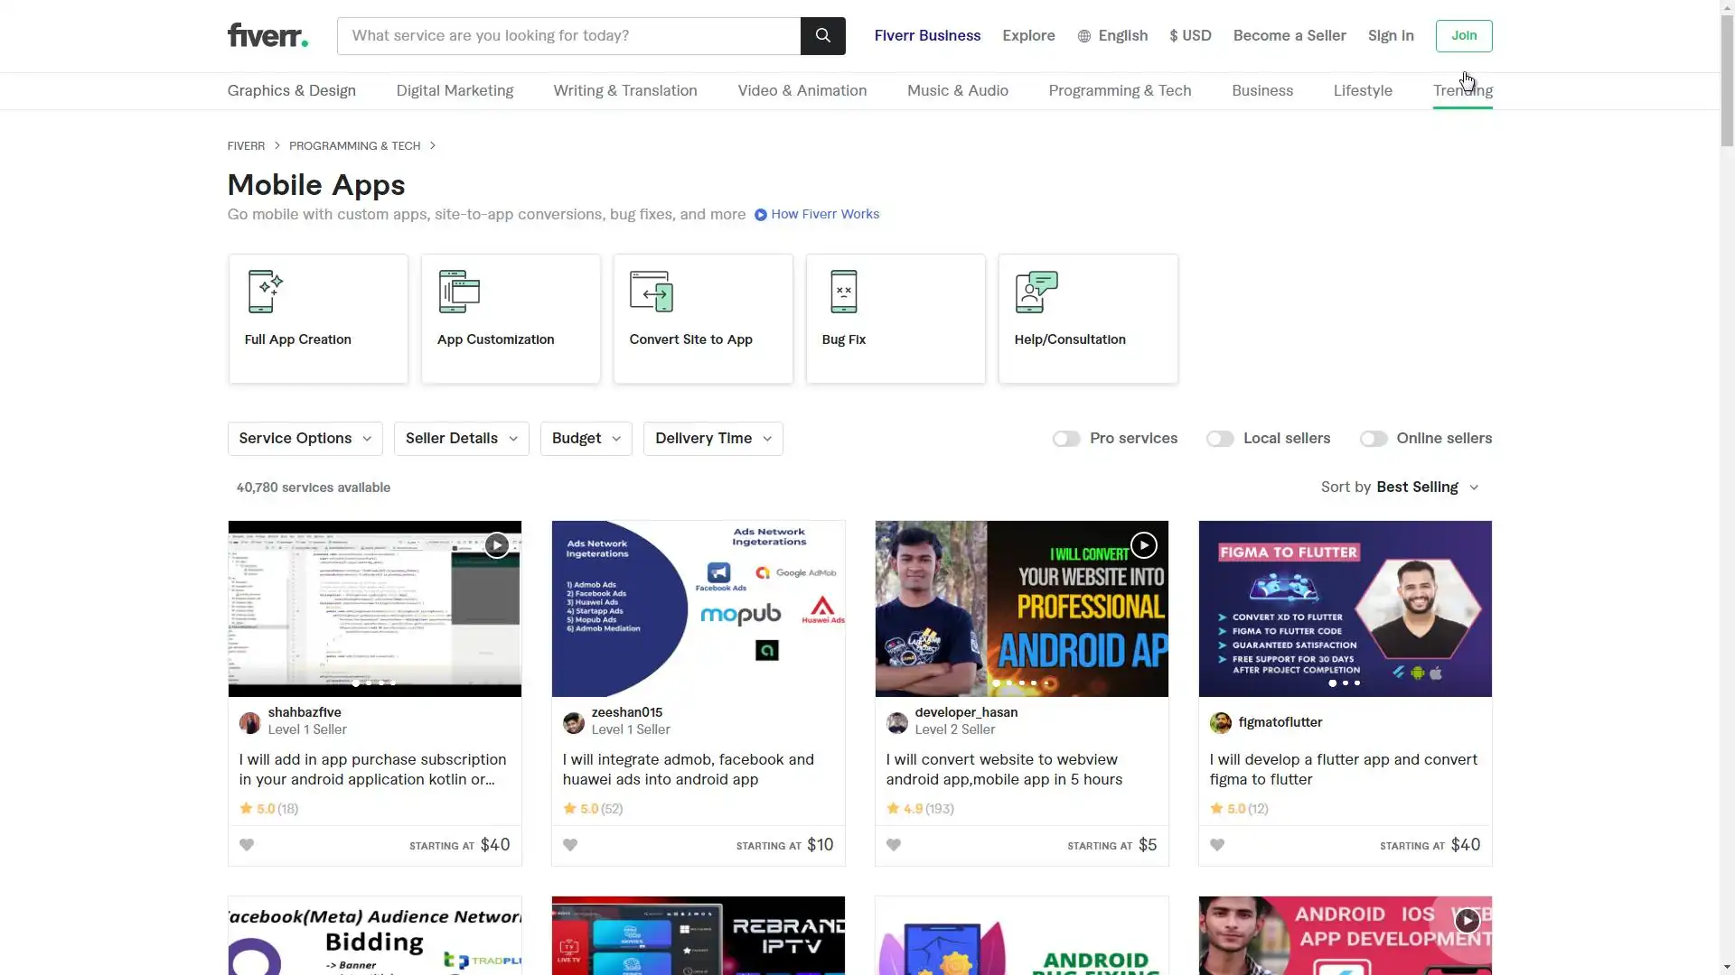Click the service search input field
The height and width of the screenshot is (975, 1735).
point(568,36)
